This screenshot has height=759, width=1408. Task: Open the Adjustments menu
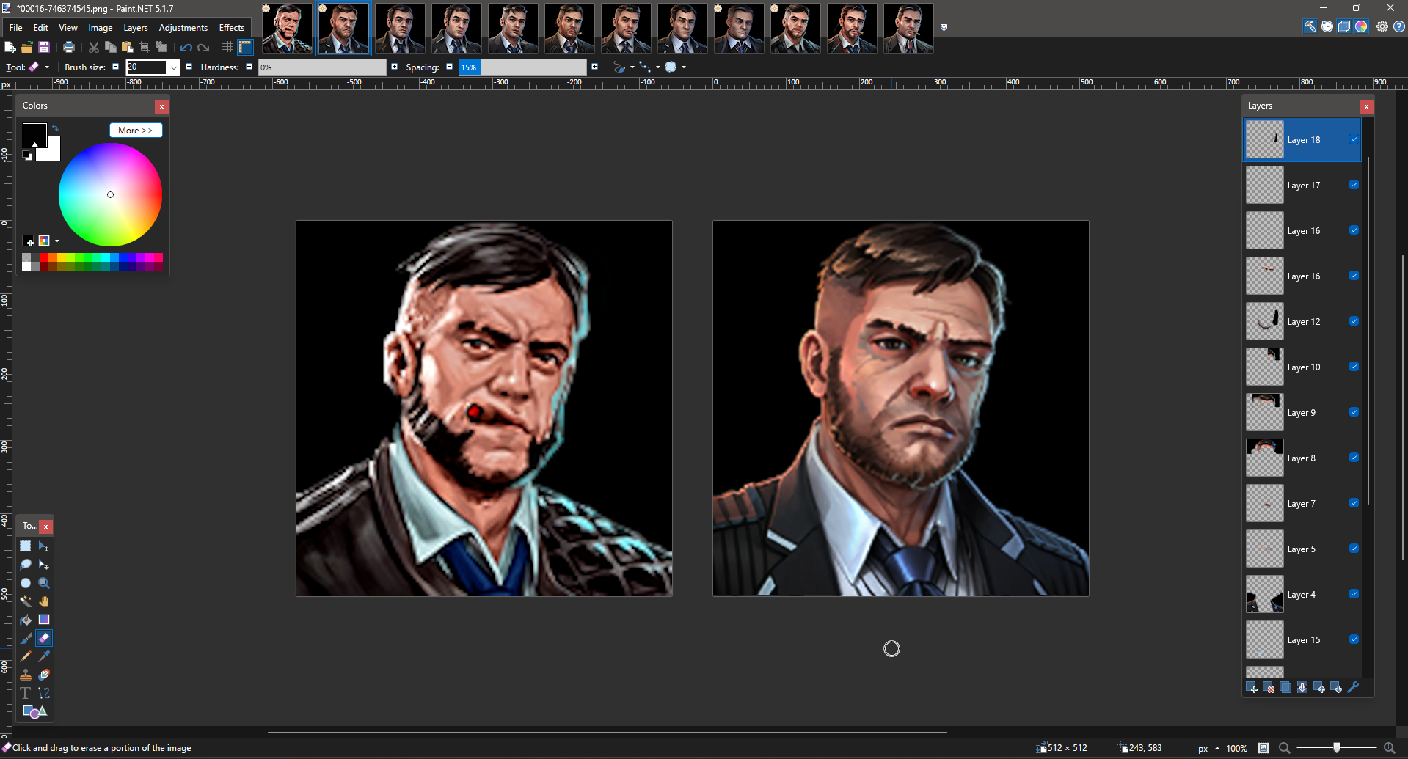(x=183, y=28)
